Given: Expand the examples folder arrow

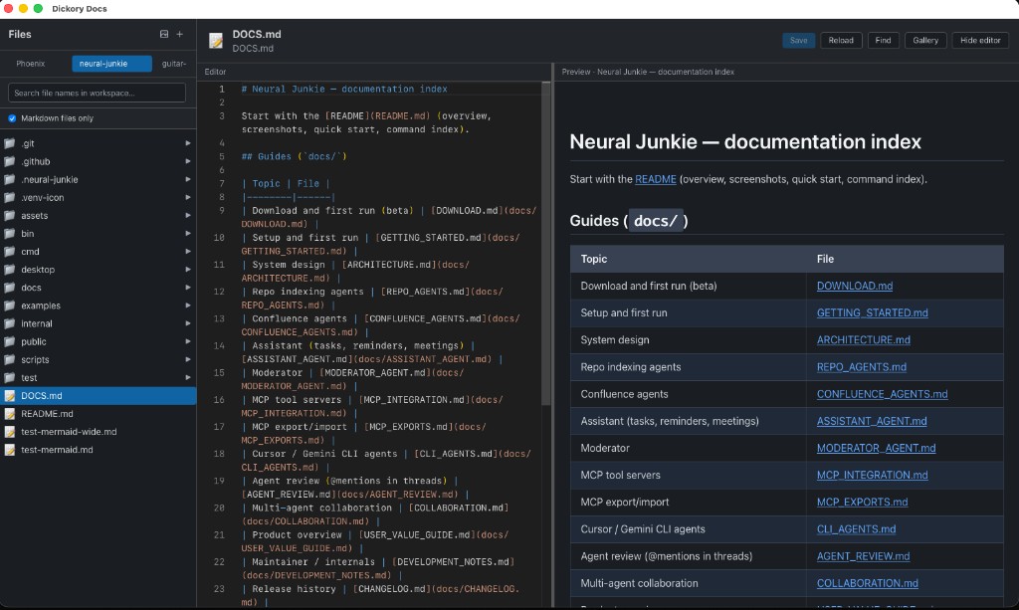Looking at the screenshot, I should tap(188, 305).
